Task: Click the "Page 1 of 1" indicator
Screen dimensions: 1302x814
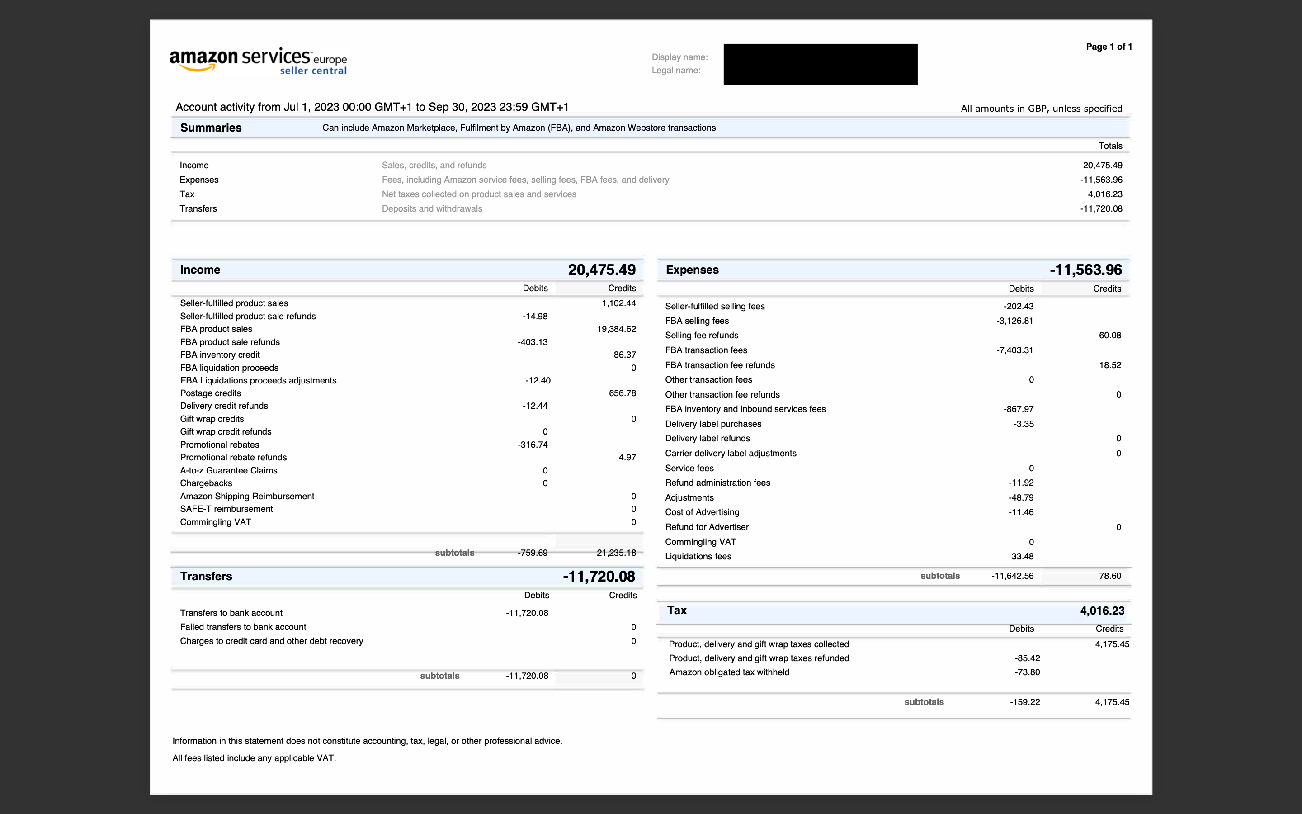Action: point(1109,47)
